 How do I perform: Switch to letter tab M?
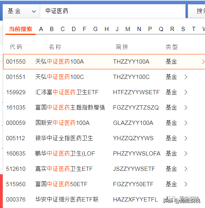click(128, 29)
